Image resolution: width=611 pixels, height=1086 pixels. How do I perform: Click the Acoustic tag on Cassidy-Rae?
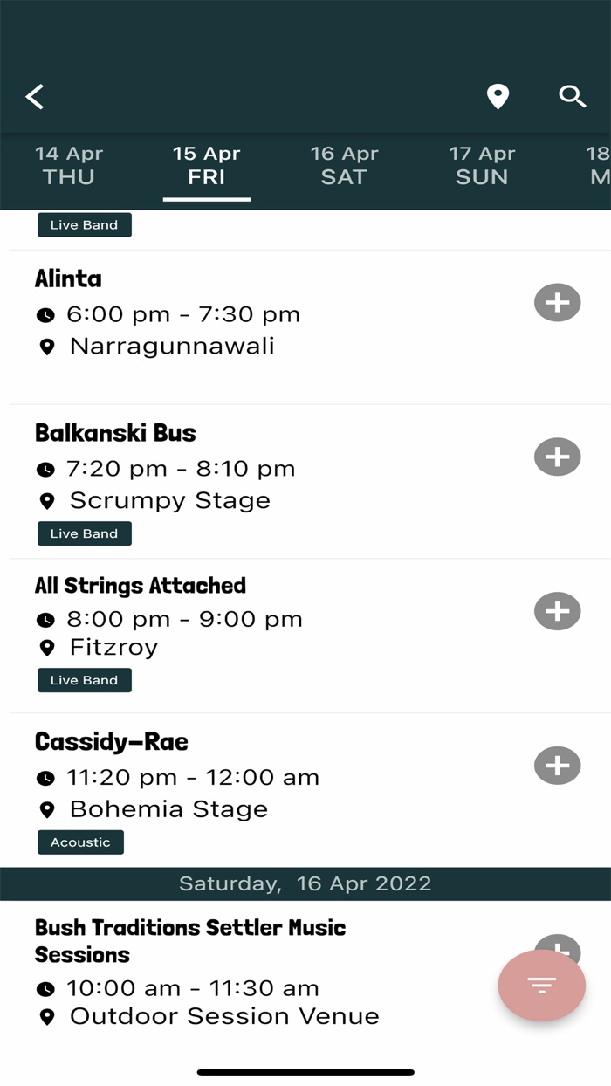(x=80, y=842)
